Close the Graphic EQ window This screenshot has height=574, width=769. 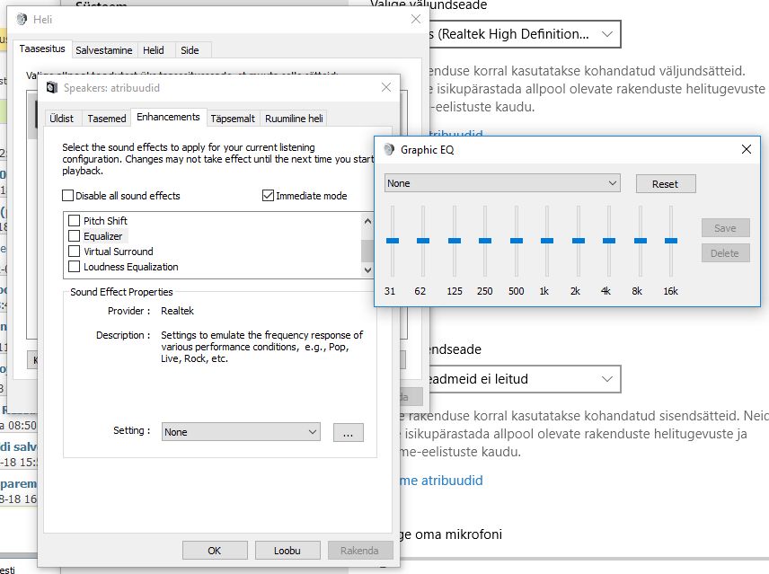(746, 150)
